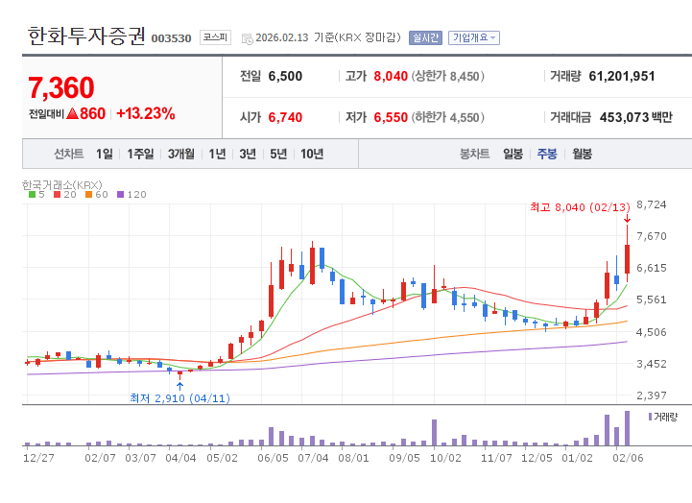Click the red up-triangle price change icon
The height and width of the screenshot is (503, 692).
point(72,114)
